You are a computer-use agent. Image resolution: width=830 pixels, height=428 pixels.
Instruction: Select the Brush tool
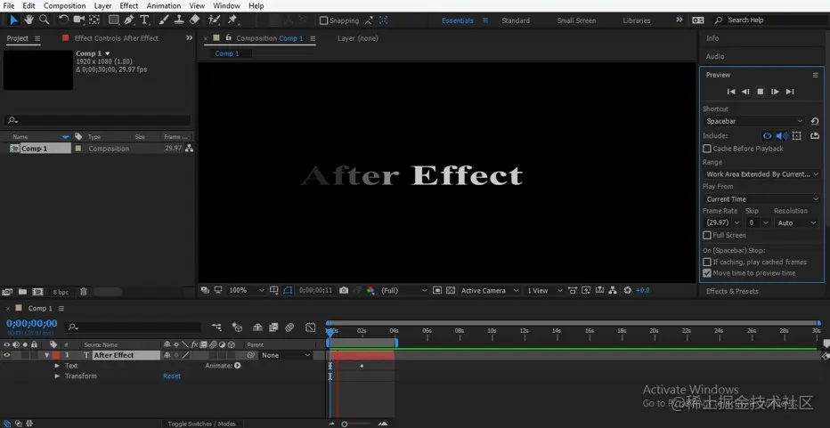[164, 20]
